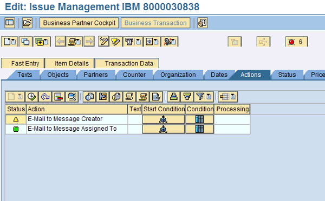Open the dropdown beside the yellow plus icon
Image resolution: width=325 pixels, height=201 pixels.
pyautogui.click(x=47, y=42)
